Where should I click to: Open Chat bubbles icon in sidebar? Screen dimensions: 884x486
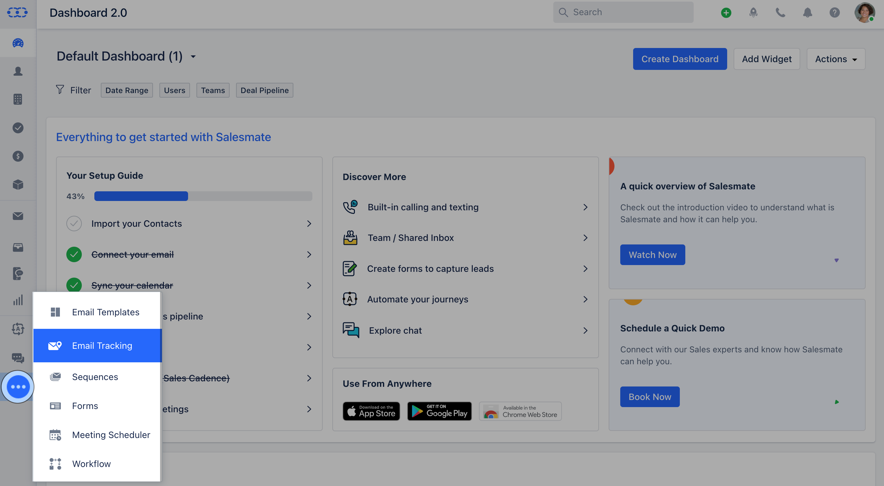(18, 358)
